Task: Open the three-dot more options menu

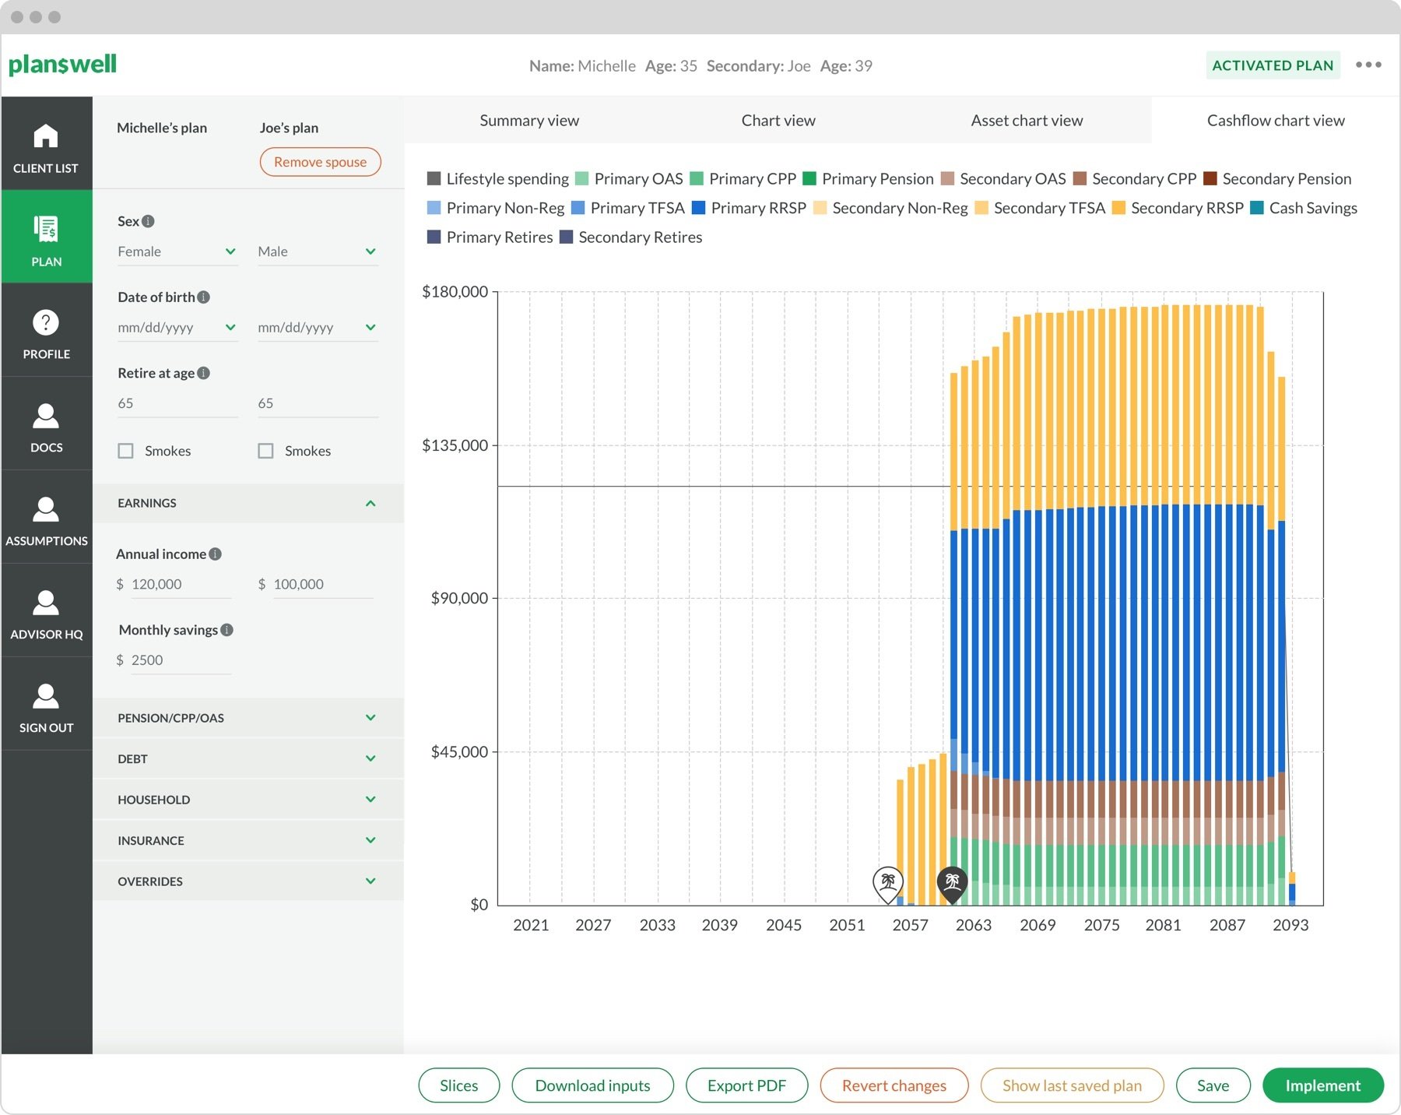Action: 1368,65
